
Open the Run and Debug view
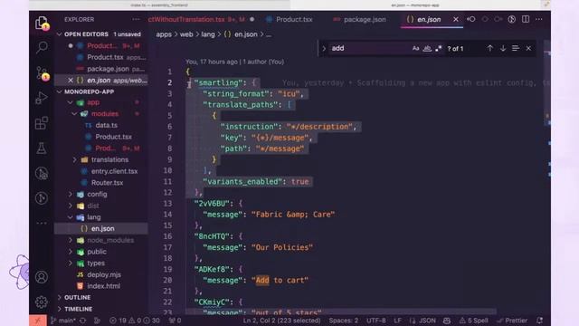(x=42, y=98)
